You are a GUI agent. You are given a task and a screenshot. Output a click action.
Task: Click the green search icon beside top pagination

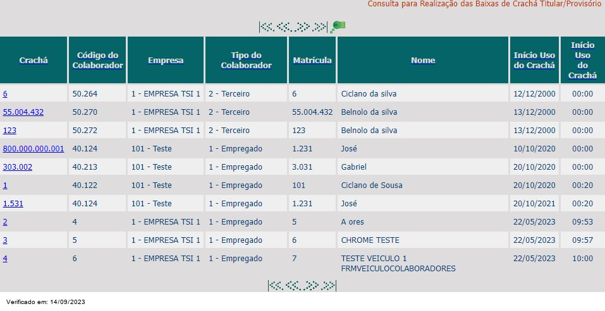tap(338, 27)
